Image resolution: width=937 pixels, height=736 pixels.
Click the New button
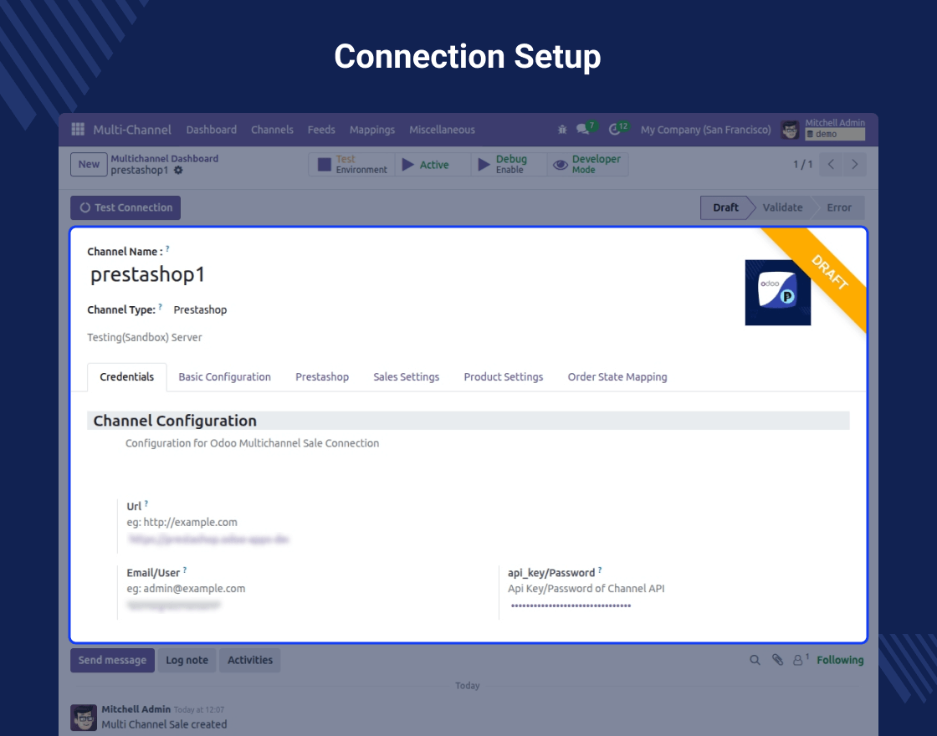(89, 164)
